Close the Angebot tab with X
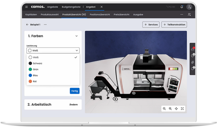Image resolution: width=217 pixels, height=128 pixels. [101, 7]
